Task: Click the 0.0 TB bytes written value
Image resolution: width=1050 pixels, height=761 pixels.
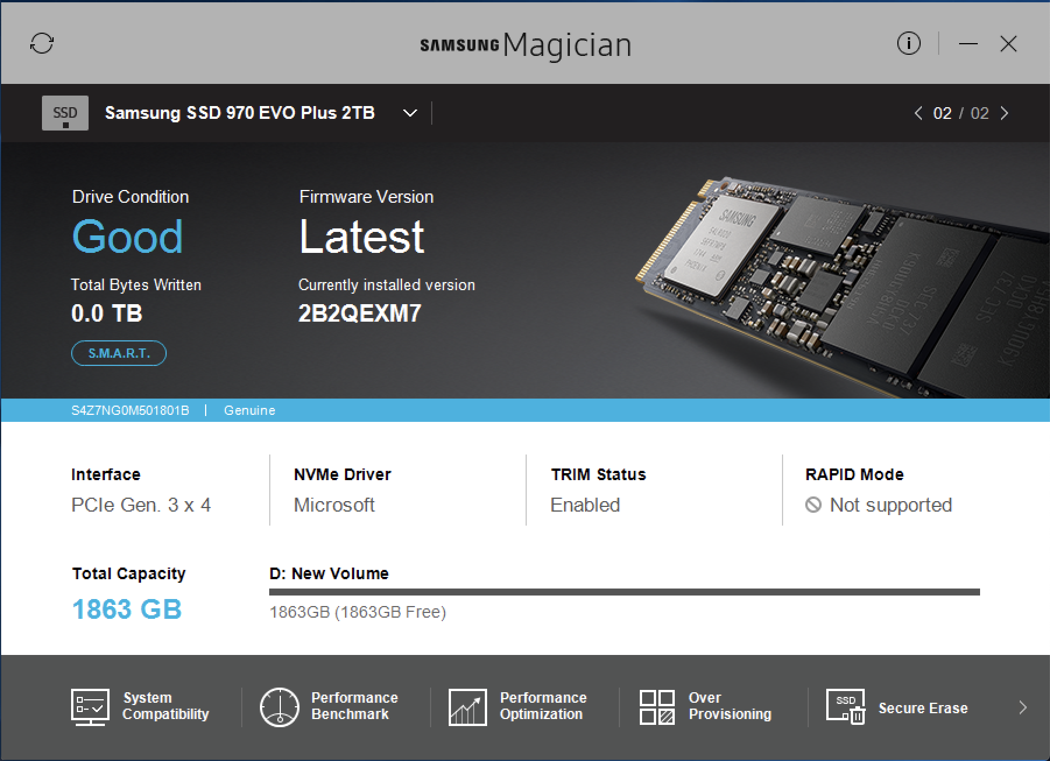Action: click(107, 313)
